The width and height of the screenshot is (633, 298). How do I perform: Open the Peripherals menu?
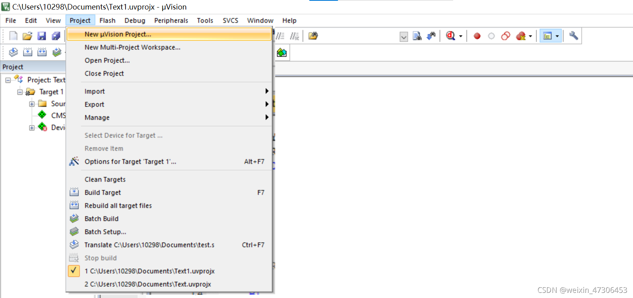point(171,20)
